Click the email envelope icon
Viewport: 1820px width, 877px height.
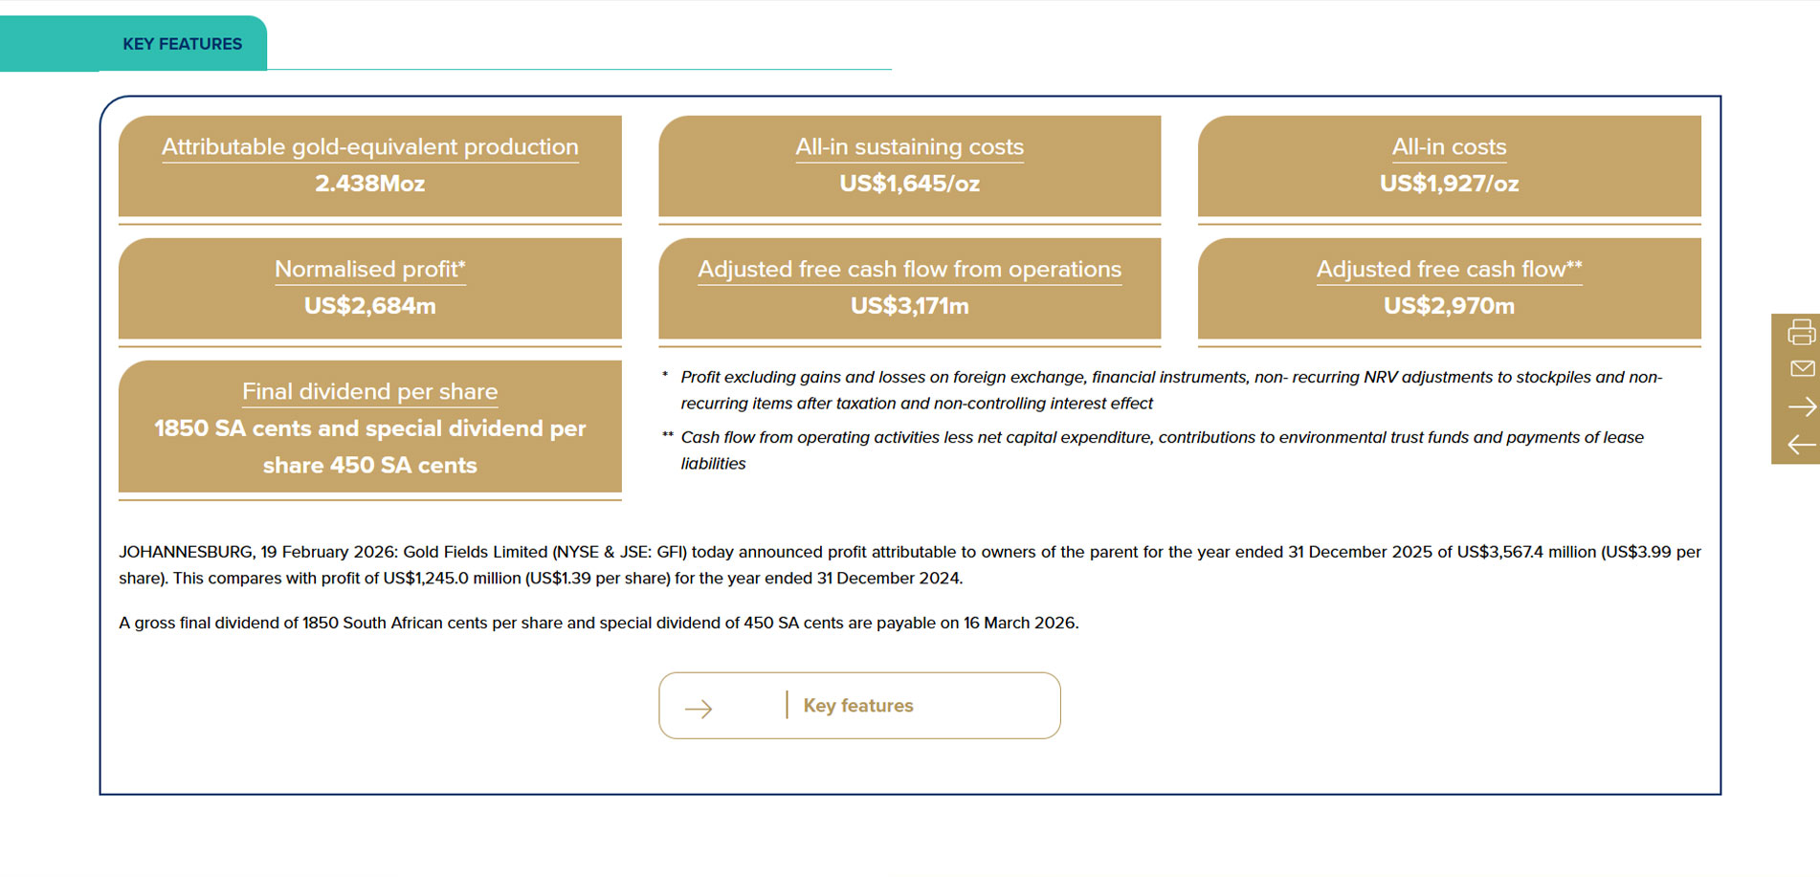pyautogui.click(x=1802, y=368)
